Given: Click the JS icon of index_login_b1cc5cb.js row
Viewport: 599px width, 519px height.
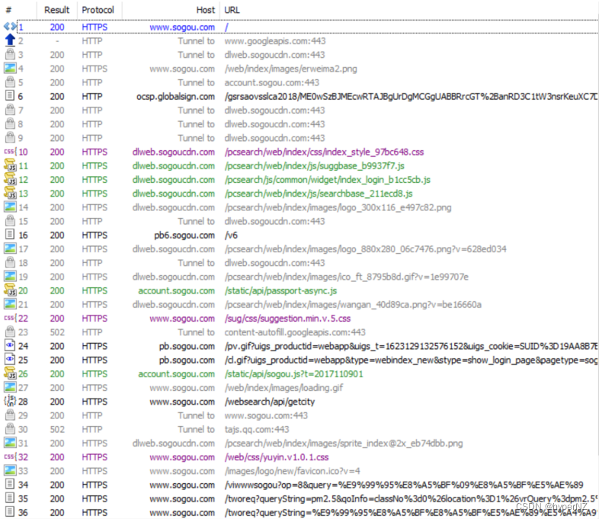Looking at the screenshot, I should (x=10, y=179).
